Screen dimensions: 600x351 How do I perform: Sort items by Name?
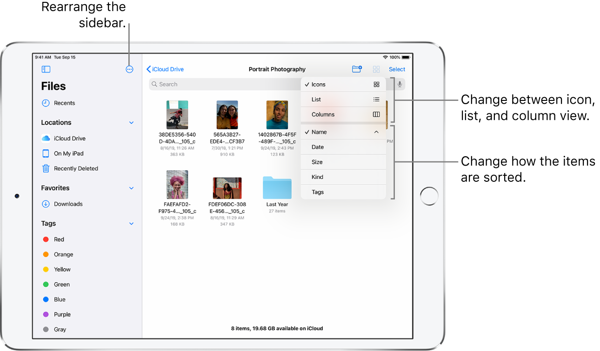[x=343, y=132]
